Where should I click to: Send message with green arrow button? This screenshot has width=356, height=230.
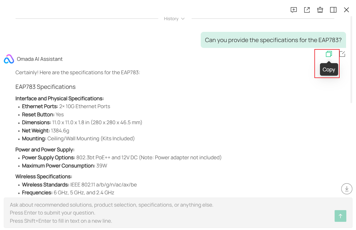pyautogui.click(x=340, y=216)
